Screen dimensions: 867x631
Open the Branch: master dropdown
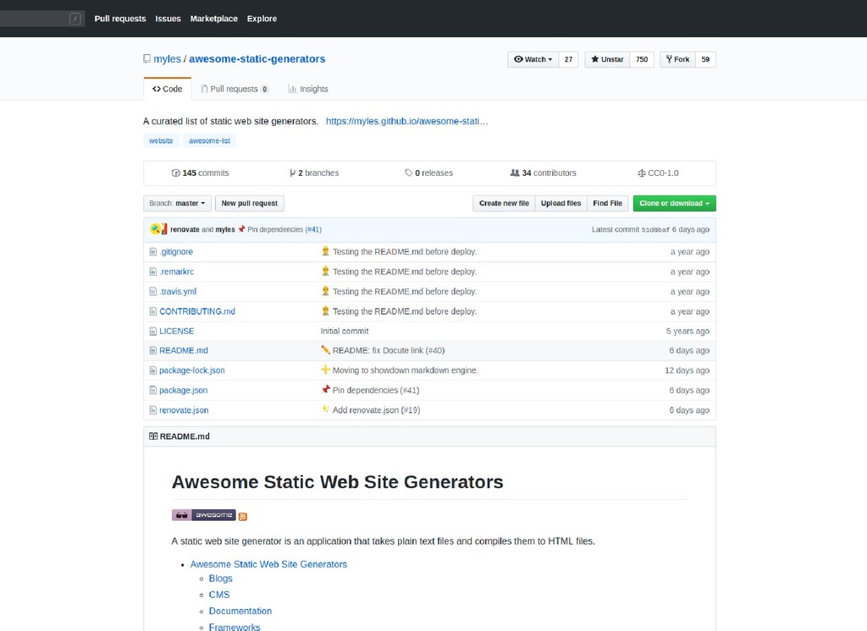(x=177, y=203)
